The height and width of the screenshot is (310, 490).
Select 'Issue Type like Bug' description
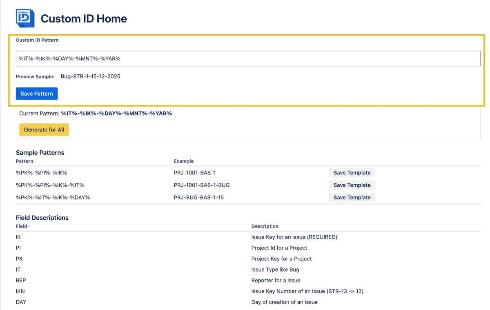tap(275, 270)
